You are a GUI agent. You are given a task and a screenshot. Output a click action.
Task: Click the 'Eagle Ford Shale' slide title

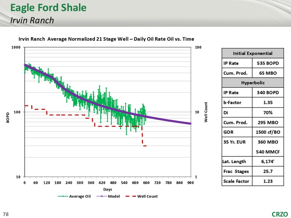48,8
